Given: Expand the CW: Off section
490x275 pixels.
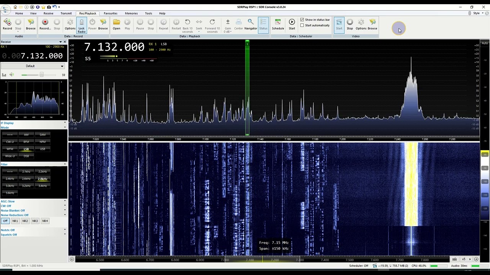Looking at the screenshot, I should point(33,206).
